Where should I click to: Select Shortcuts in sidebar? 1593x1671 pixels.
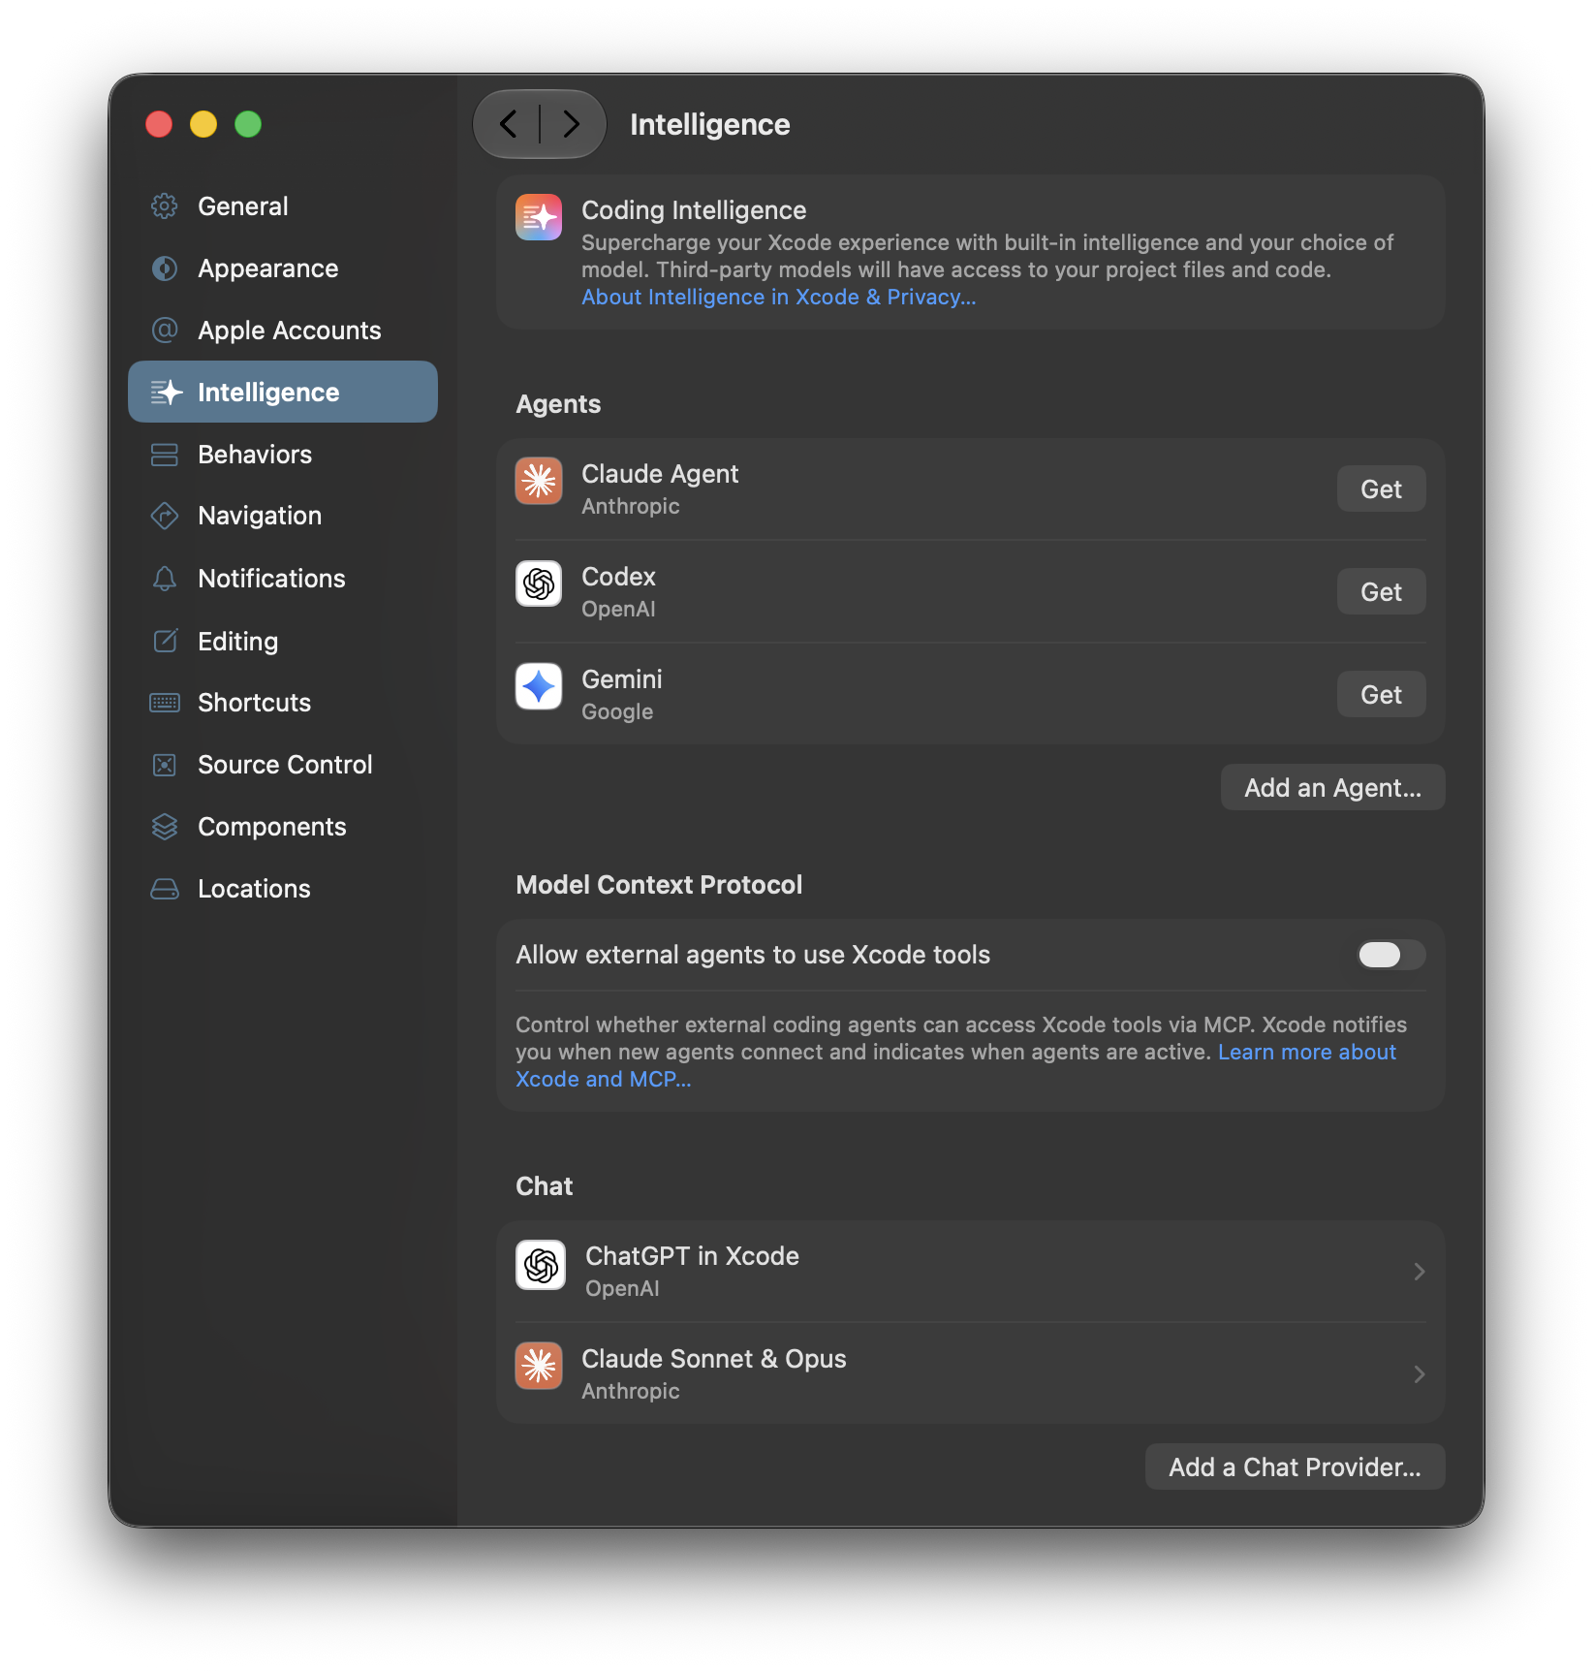coord(283,703)
